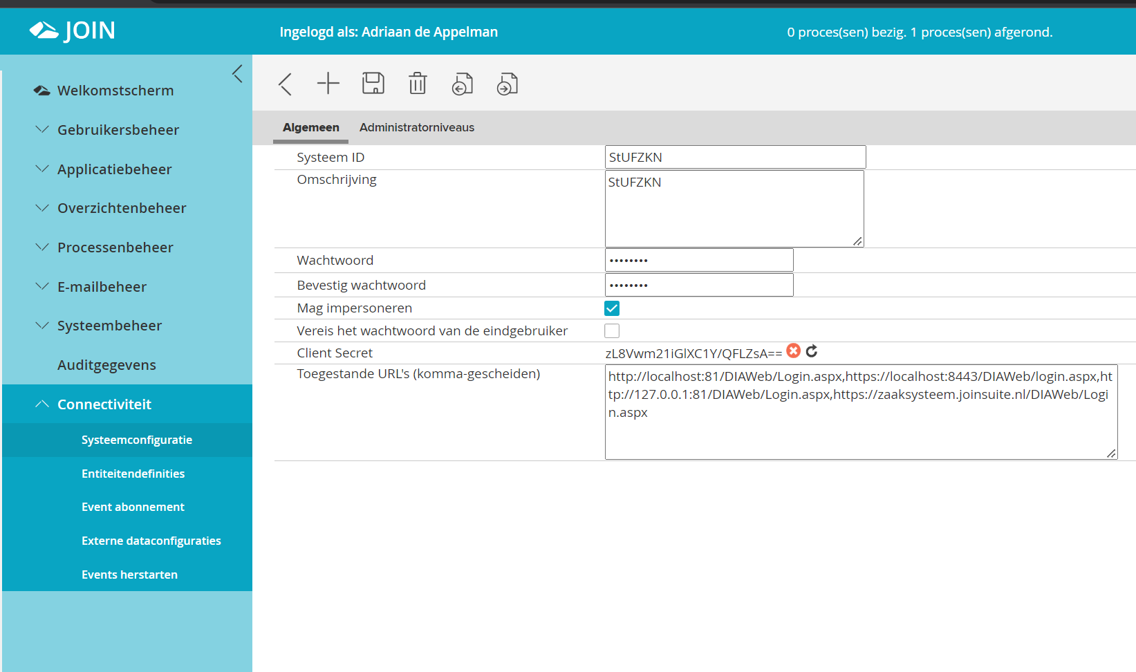This screenshot has height=672, width=1136.
Task: Enable Vereis het wachtwoord van de eindgebruiker
Action: 612,331
